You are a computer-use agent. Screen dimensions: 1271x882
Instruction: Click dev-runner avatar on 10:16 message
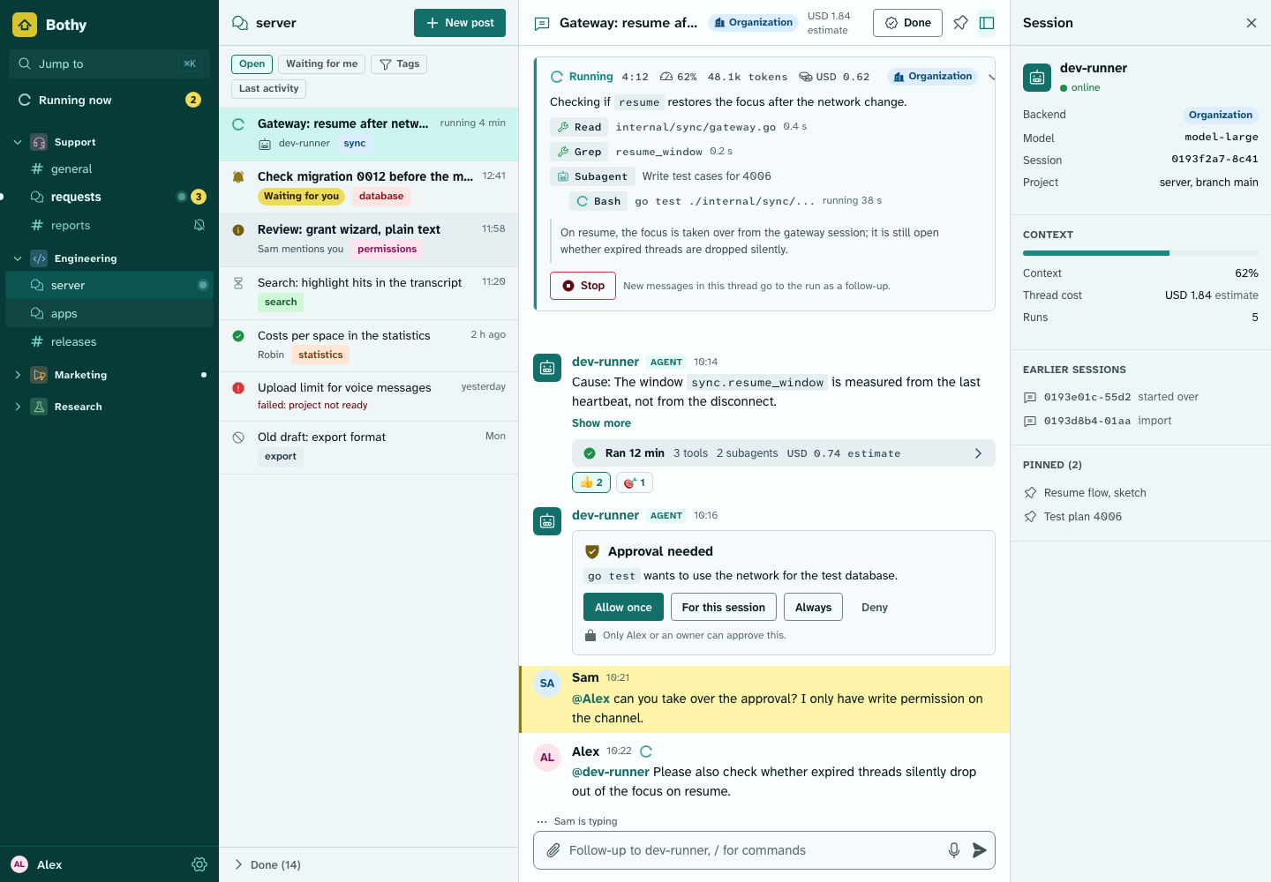tap(547, 521)
